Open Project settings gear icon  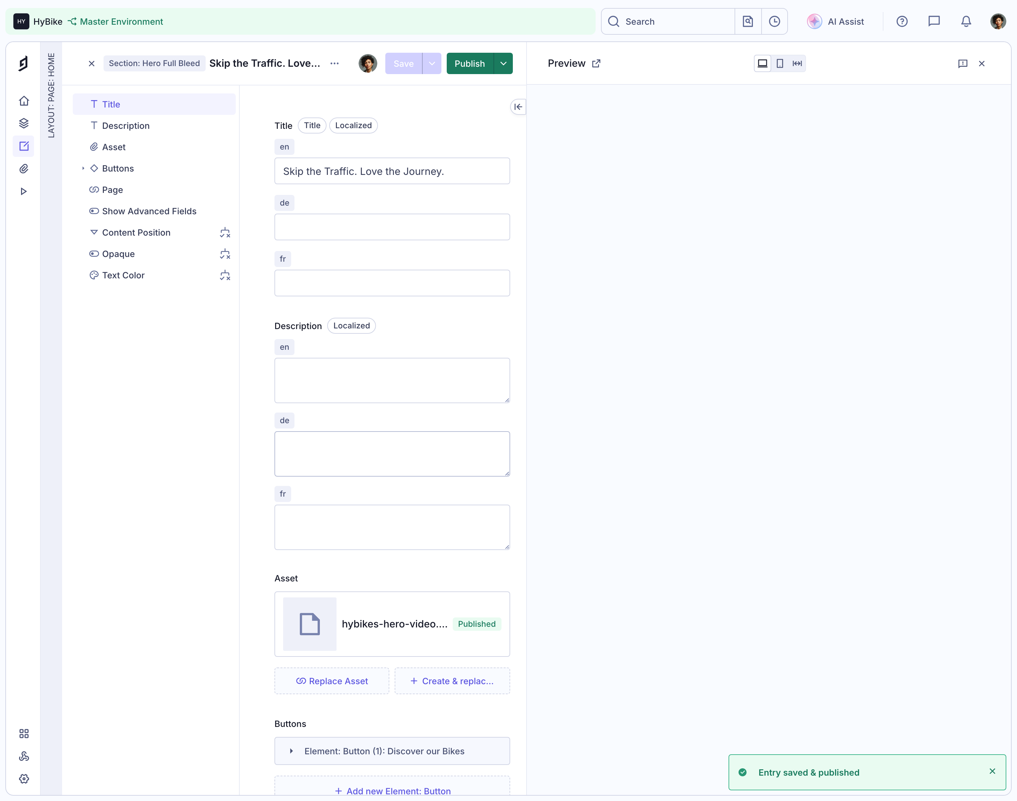[24, 779]
